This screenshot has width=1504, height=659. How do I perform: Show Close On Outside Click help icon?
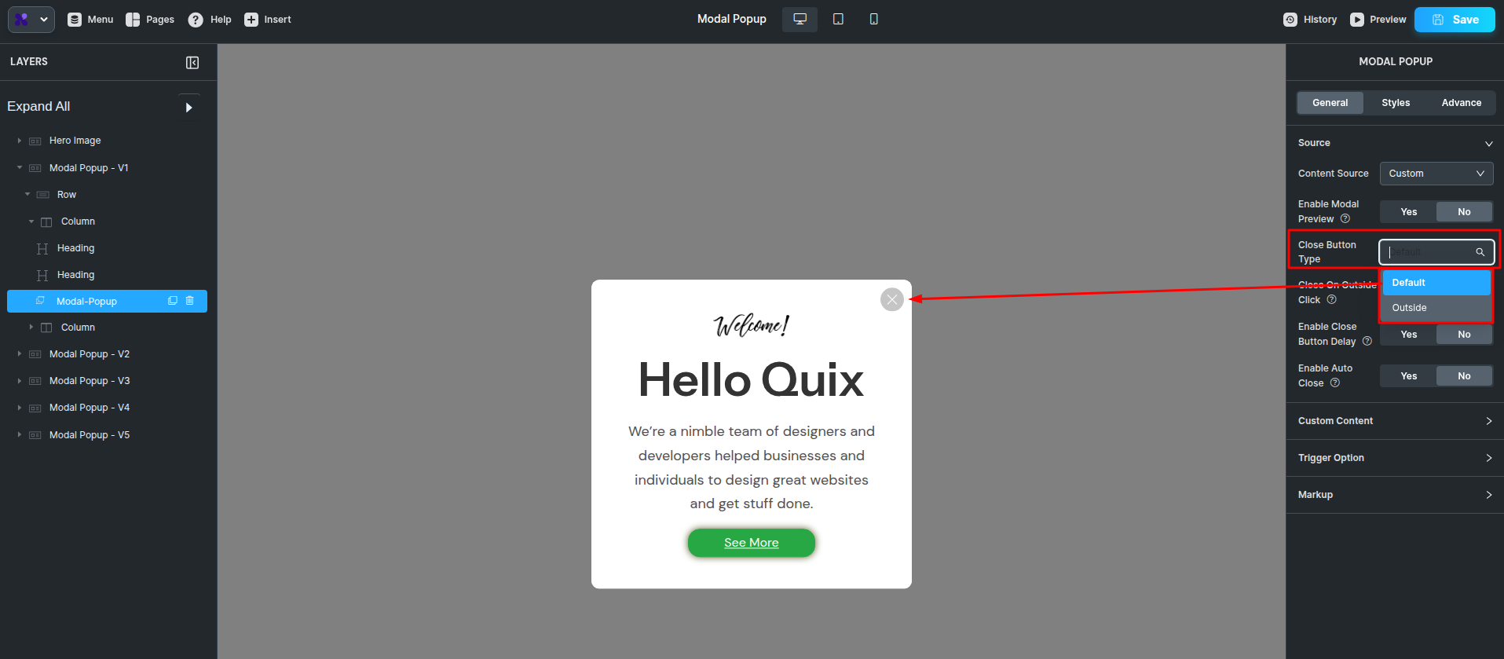click(x=1332, y=299)
